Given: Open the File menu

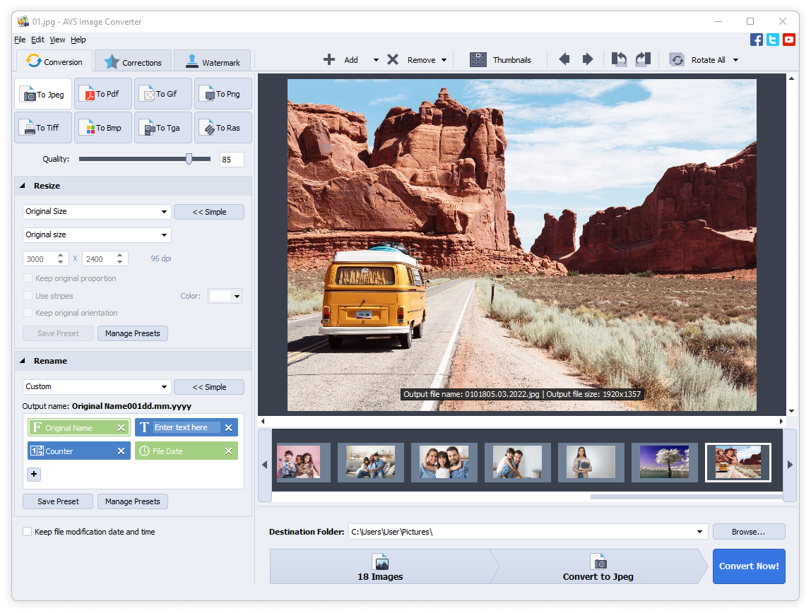Looking at the screenshot, I should tap(20, 40).
